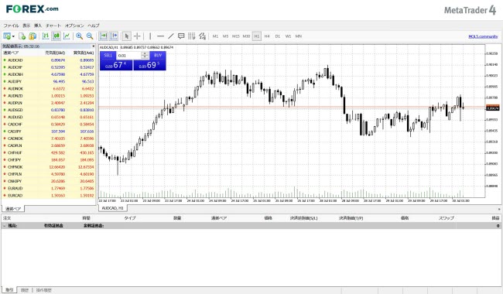Switch to the 取引 terminal tab
Image resolution: width=503 pixels, height=294 pixels.
[x=9, y=290]
